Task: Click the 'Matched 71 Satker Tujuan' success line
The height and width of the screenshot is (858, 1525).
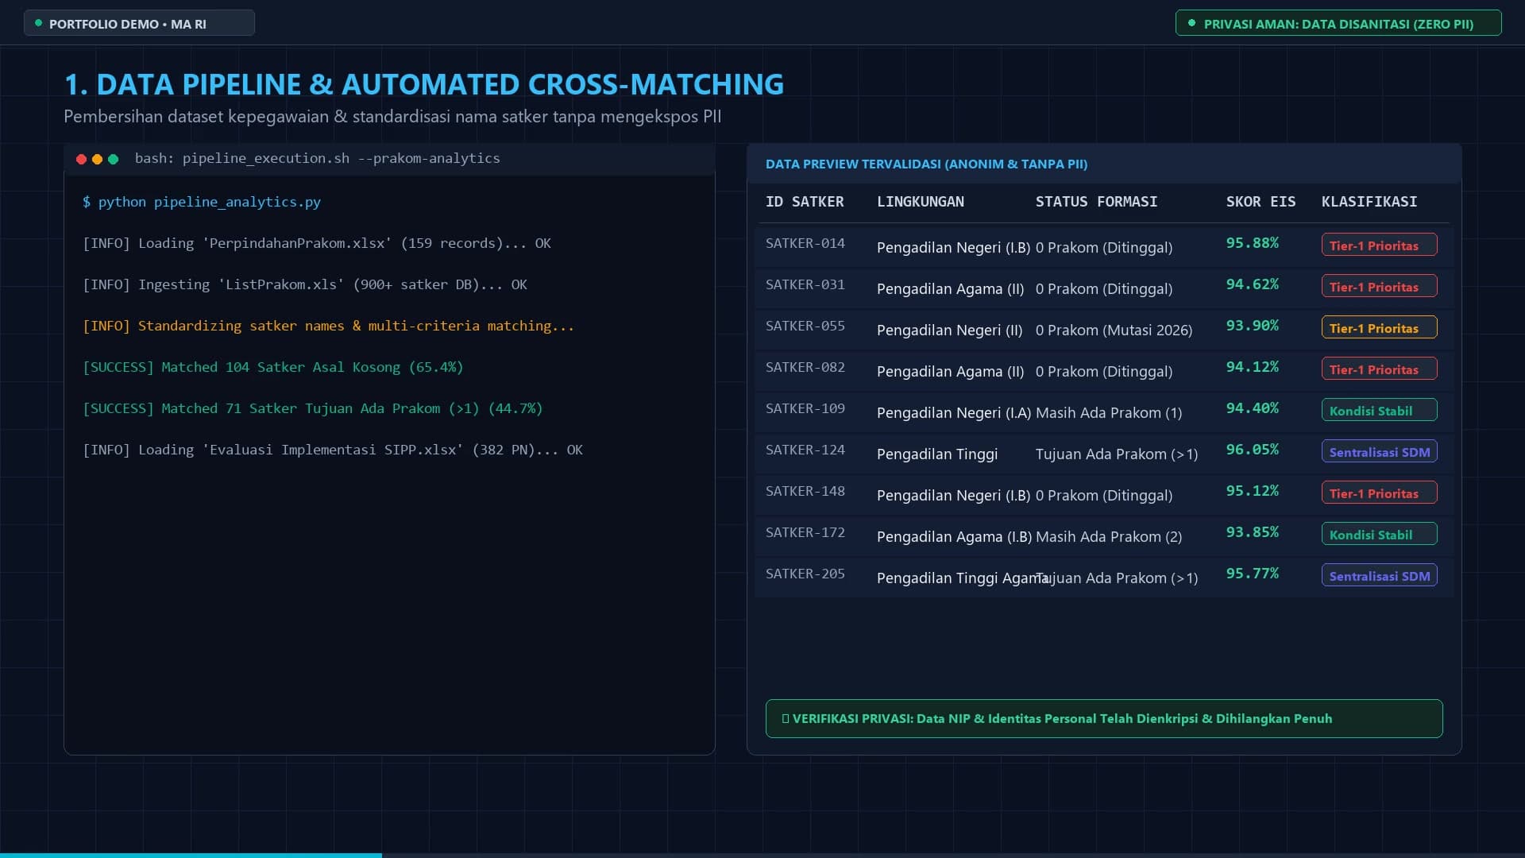Action: point(312,408)
